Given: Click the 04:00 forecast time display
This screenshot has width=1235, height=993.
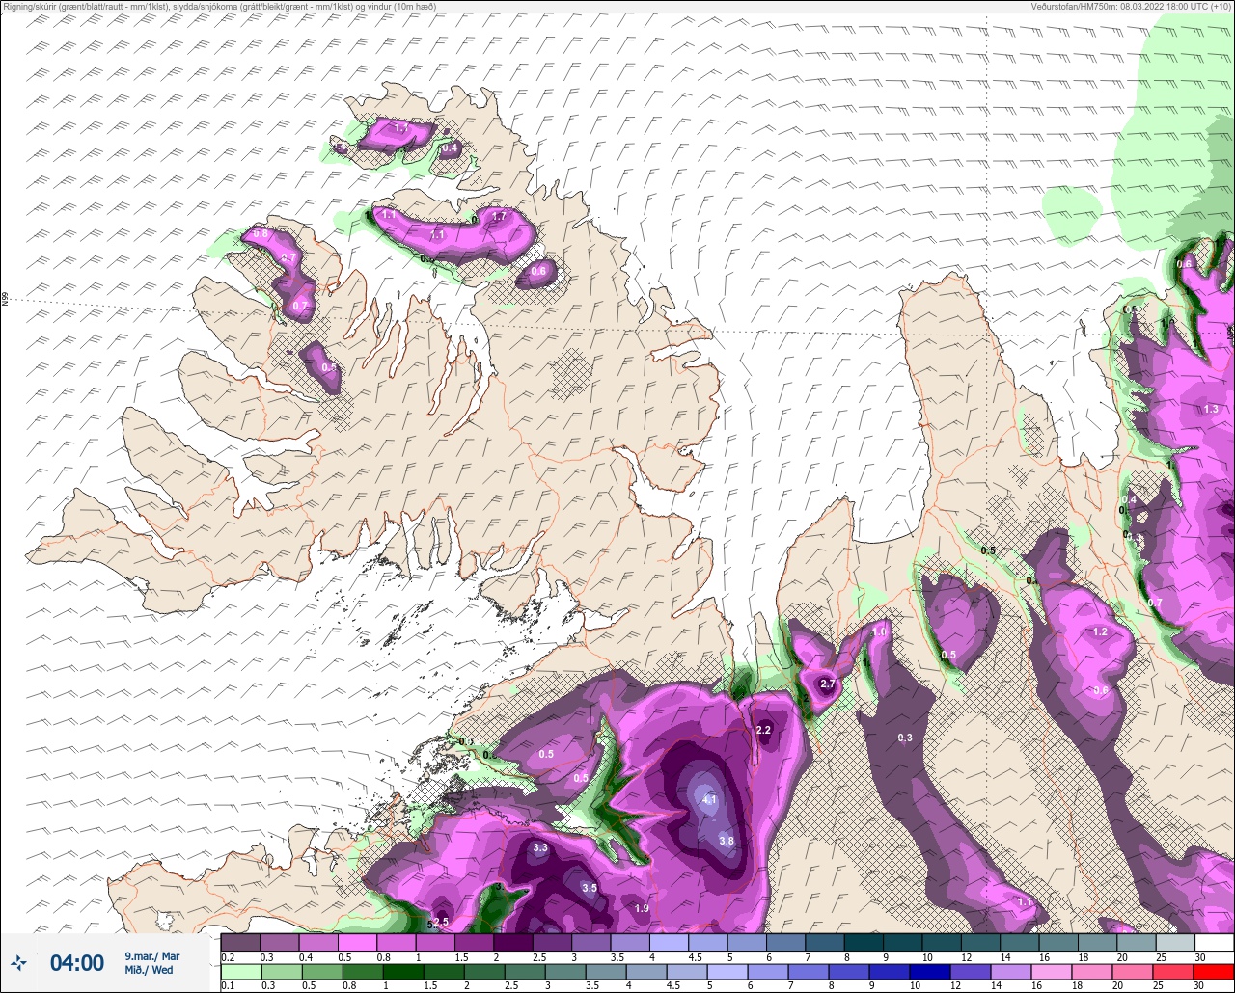Looking at the screenshot, I should (76, 962).
